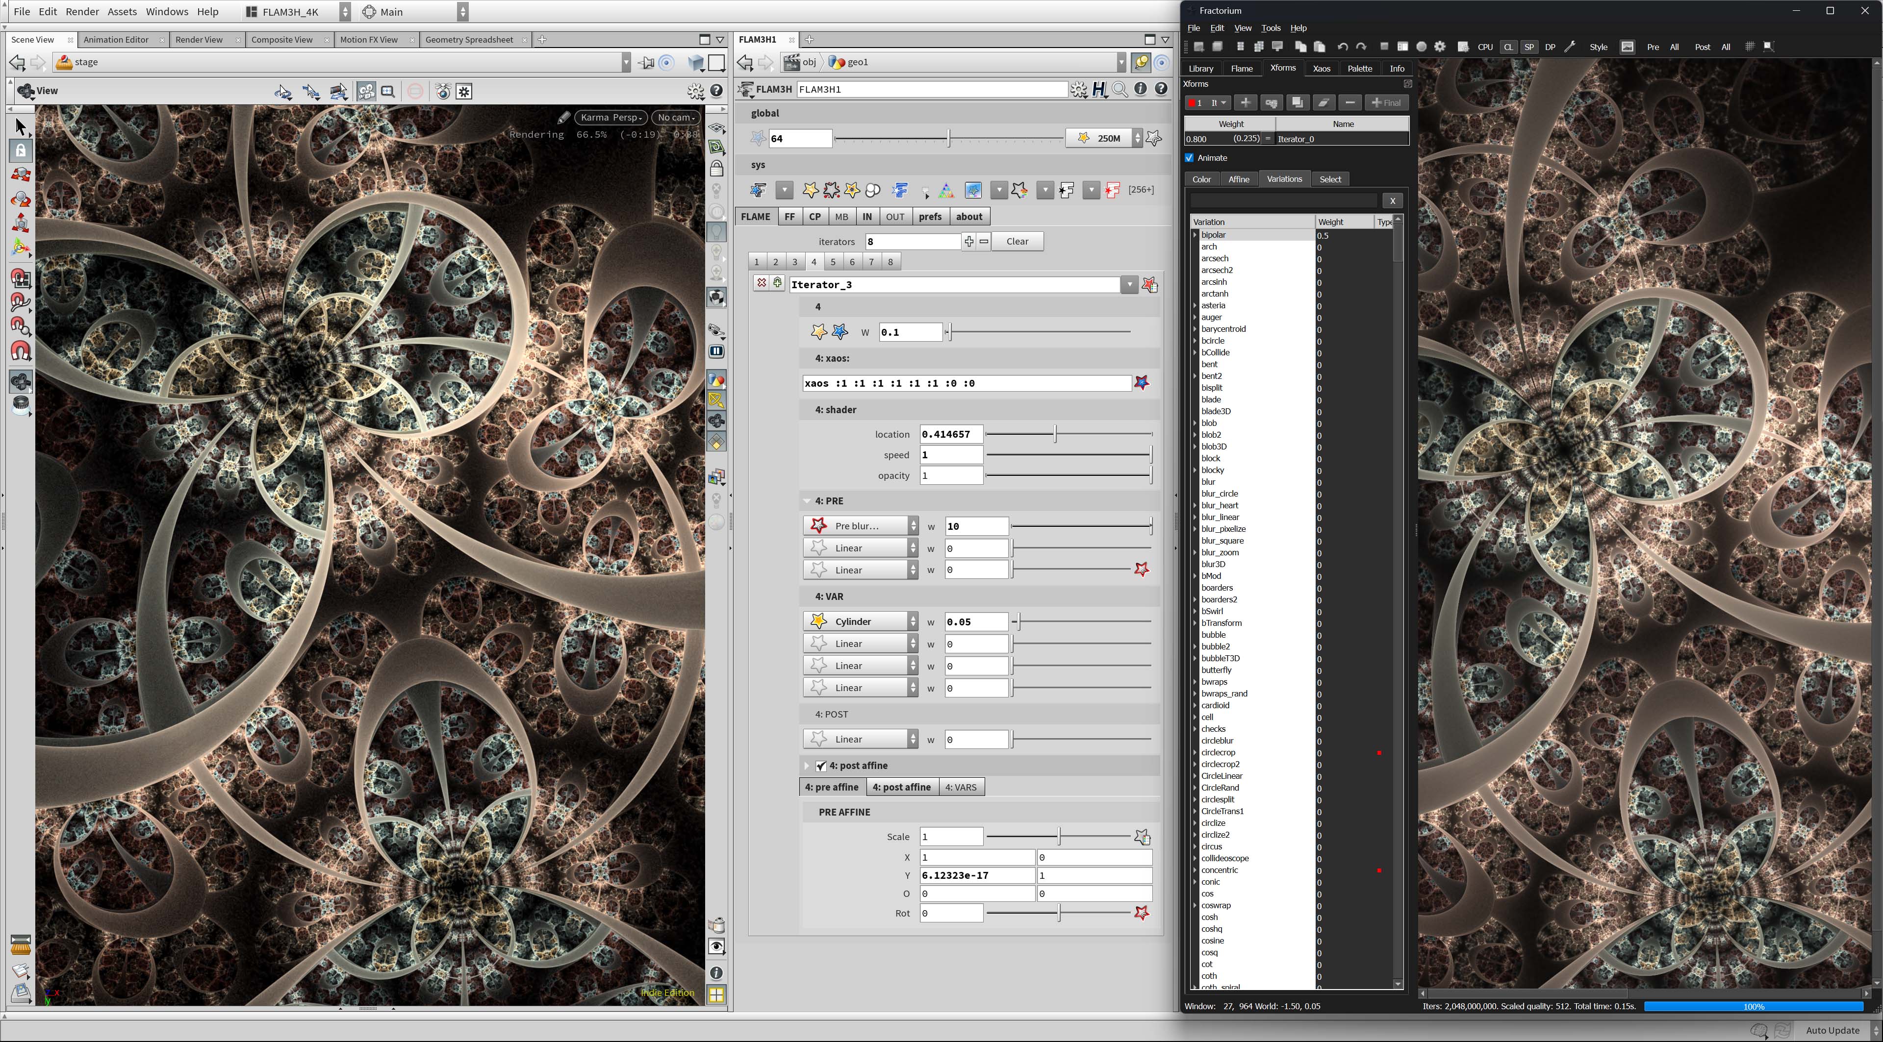1883x1042 pixels.
Task: Enable the Animate checkbox in Xforms panel
Action: (1190, 158)
